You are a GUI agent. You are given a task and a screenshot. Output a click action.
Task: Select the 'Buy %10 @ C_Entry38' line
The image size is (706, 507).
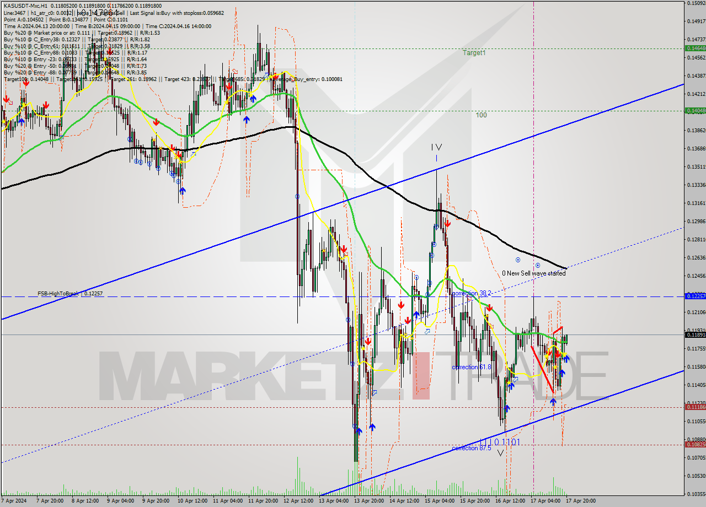77,39
